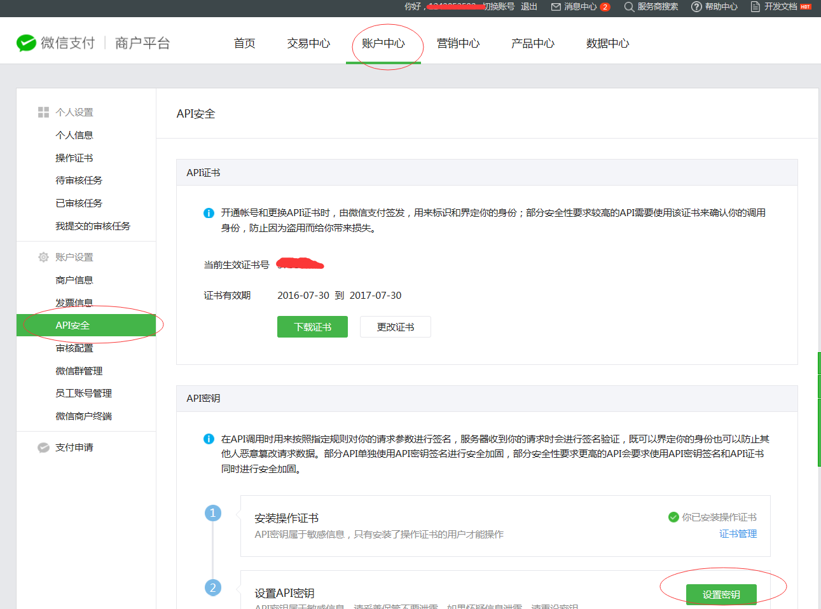Open the 数据中心 navigation tab

tap(608, 43)
